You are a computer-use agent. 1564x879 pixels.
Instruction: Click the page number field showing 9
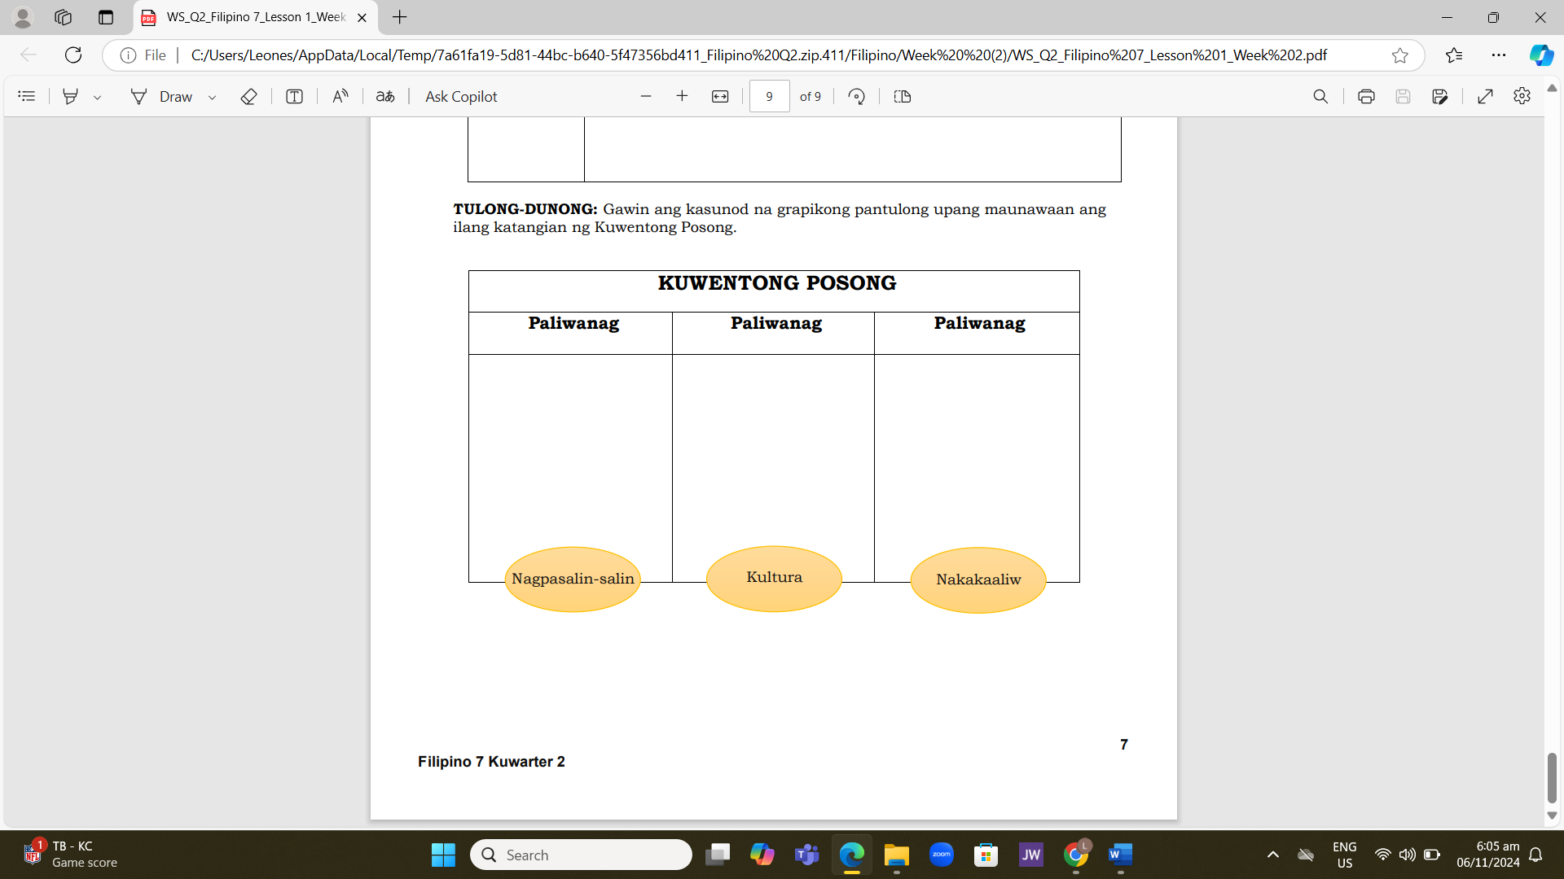pyautogui.click(x=769, y=96)
